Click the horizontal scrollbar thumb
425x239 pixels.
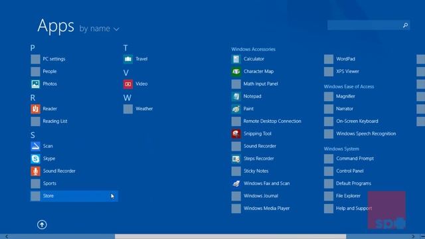tap(230, 236)
